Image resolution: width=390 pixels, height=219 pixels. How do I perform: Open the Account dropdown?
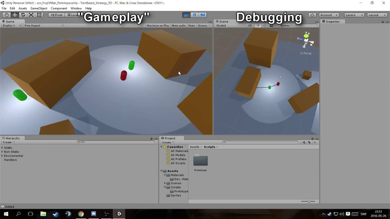point(329,15)
